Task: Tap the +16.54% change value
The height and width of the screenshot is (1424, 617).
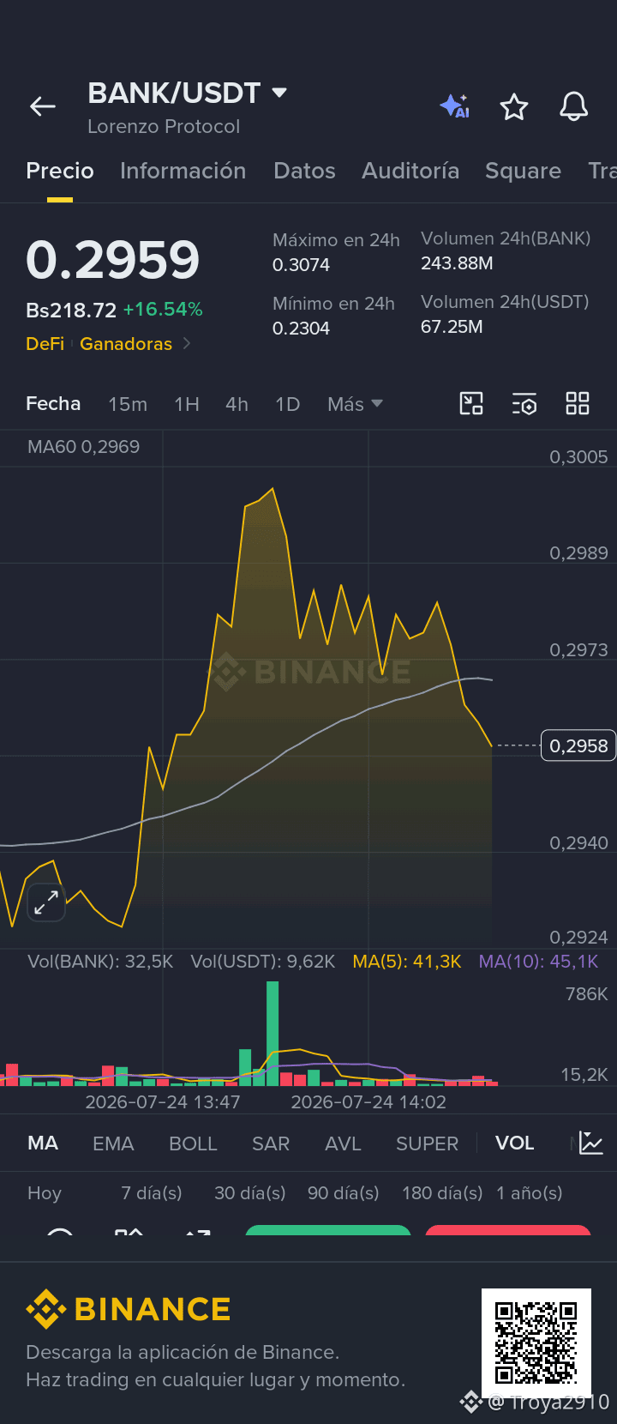Action: coord(163,310)
